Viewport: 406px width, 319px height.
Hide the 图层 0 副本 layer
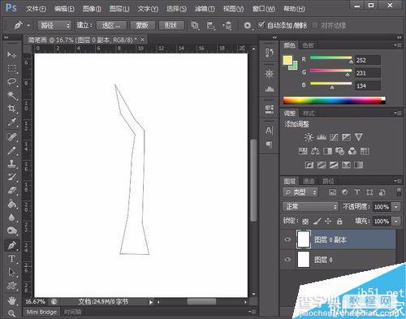click(287, 239)
